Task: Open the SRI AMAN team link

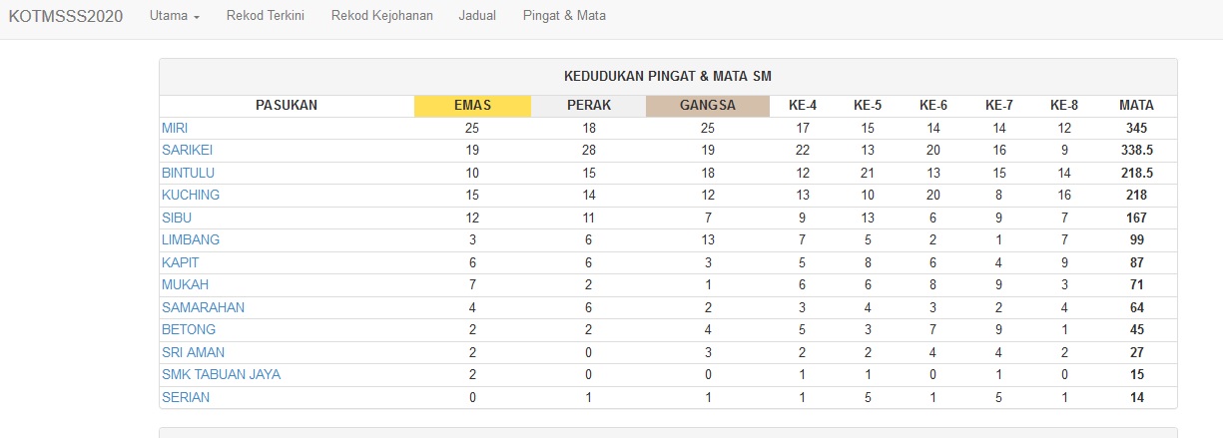Action: [193, 352]
